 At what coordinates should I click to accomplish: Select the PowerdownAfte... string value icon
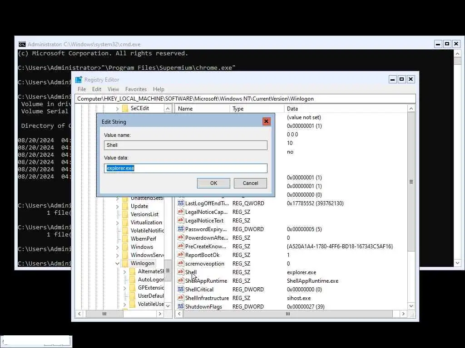[x=181, y=237]
